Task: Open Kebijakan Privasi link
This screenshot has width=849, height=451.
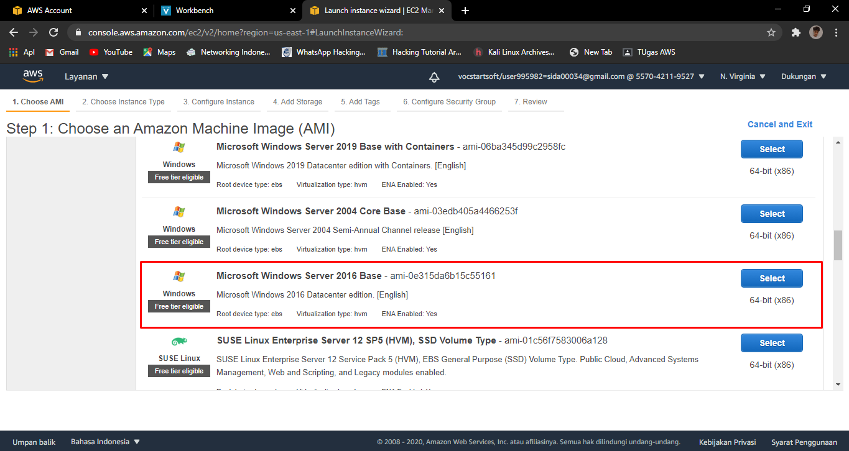Action: click(x=727, y=442)
